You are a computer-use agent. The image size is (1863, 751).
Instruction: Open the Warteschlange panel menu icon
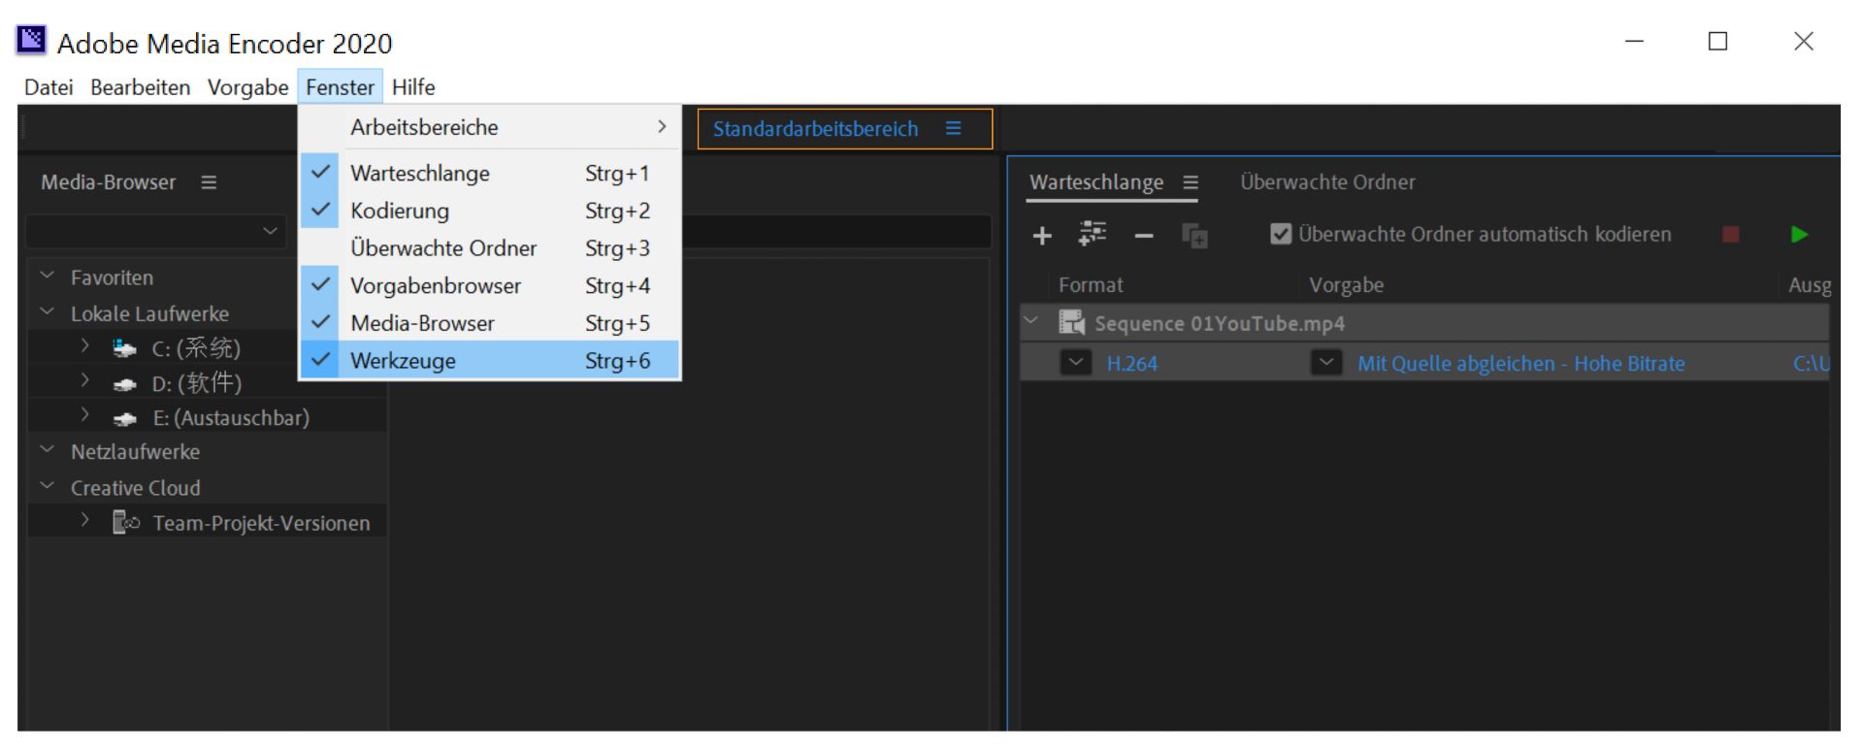(1191, 182)
